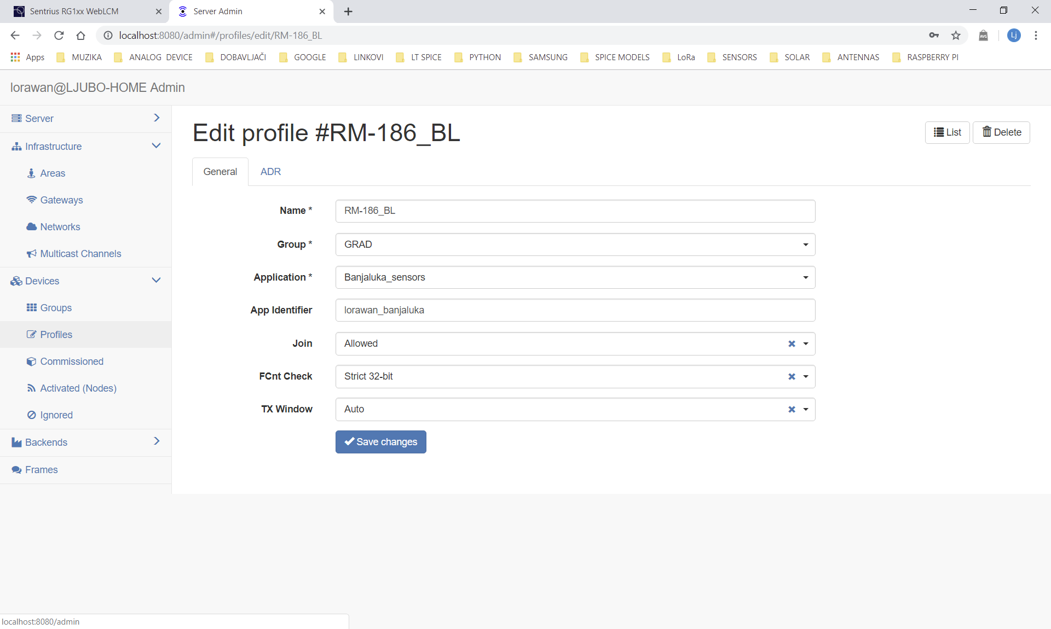The image size is (1051, 629).
Task: Select the General tab
Action: (220, 172)
